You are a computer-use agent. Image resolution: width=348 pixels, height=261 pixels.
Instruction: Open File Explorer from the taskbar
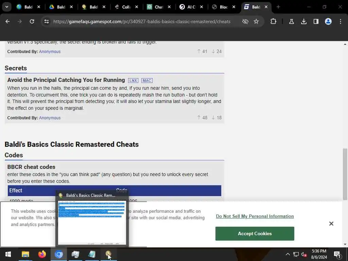tap(25, 254)
